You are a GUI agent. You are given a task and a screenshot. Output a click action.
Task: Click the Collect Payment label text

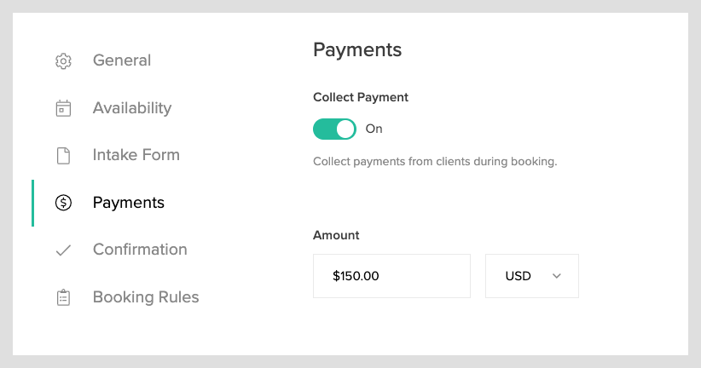tap(361, 97)
